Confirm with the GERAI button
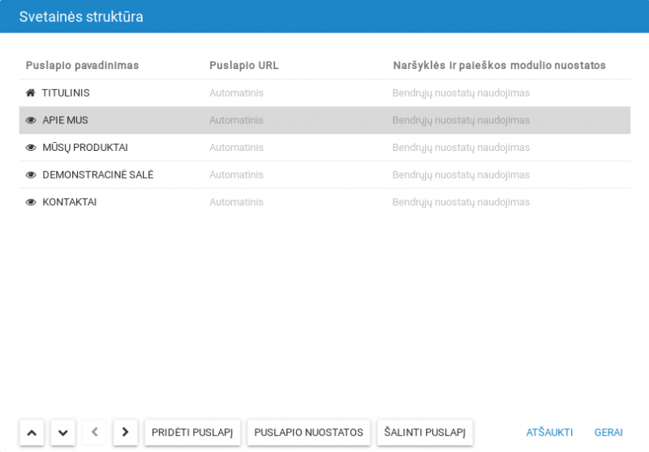This screenshot has width=649, height=452. coord(608,432)
